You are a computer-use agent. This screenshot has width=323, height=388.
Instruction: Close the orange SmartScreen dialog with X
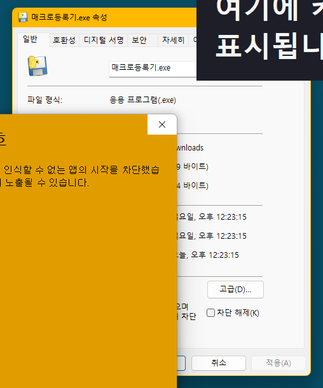point(162,124)
